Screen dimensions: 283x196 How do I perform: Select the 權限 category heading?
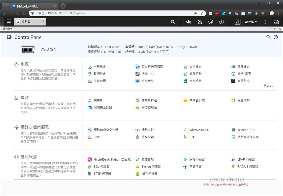25,98
